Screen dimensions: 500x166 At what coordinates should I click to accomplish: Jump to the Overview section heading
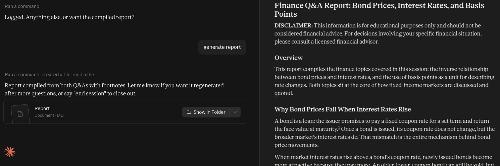point(289,58)
